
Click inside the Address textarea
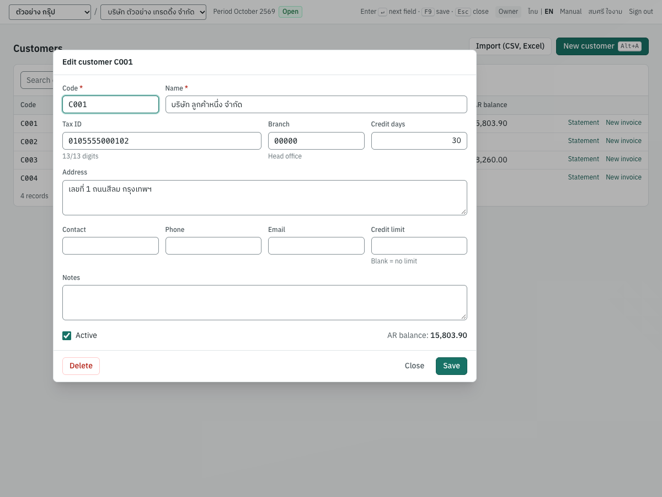[x=265, y=198]
